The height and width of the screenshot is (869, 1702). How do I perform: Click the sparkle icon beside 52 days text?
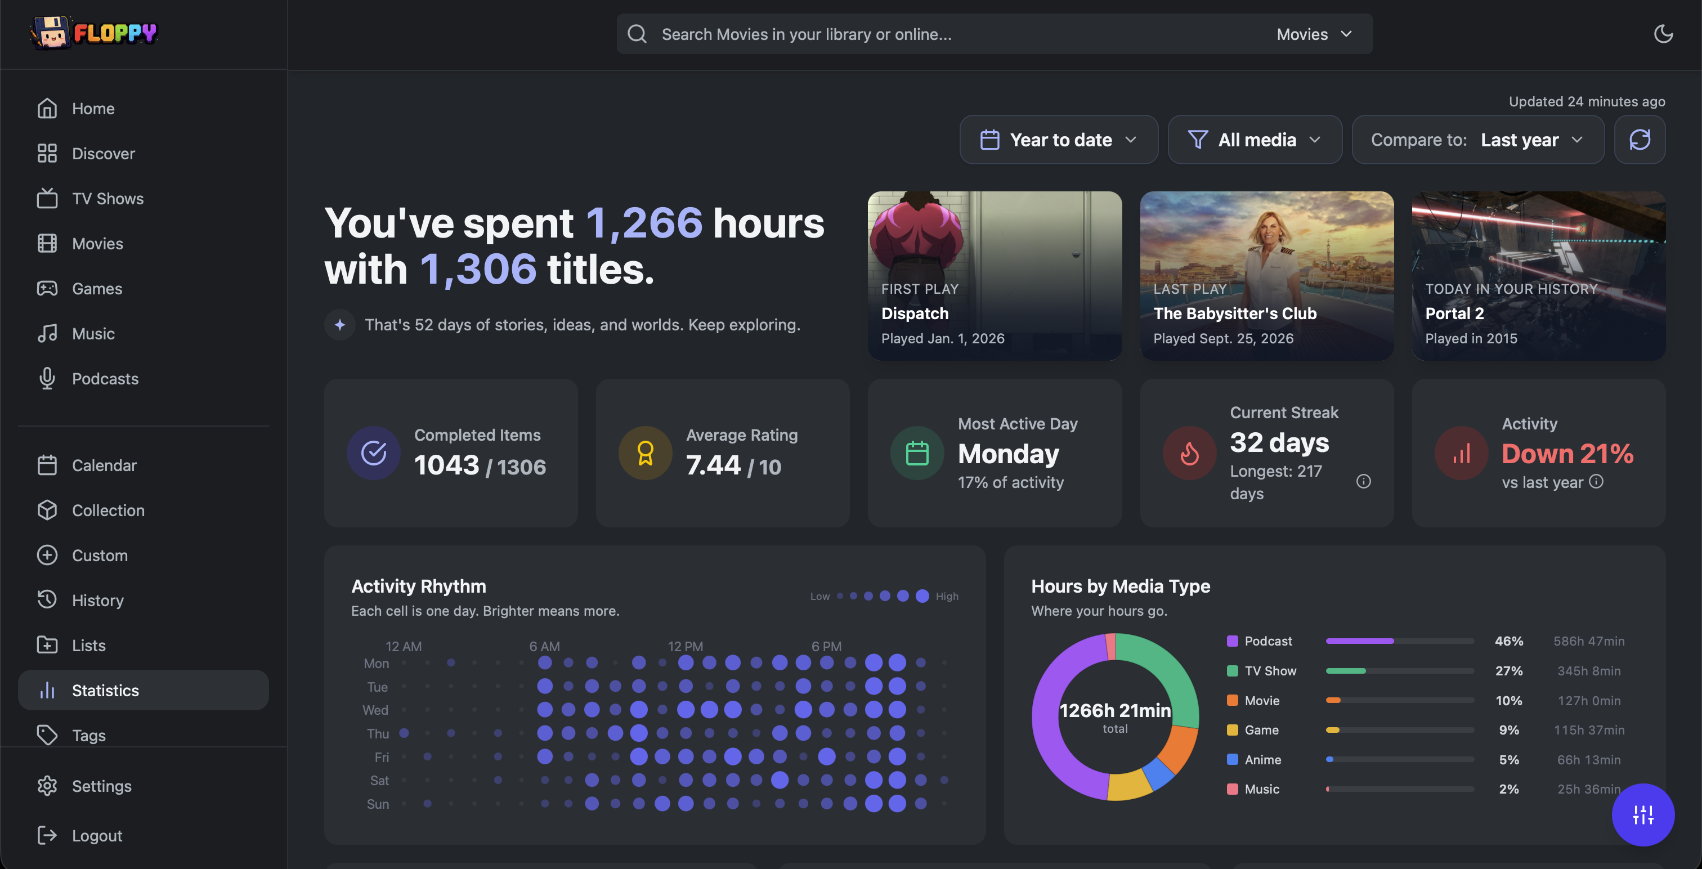(339, 325)
